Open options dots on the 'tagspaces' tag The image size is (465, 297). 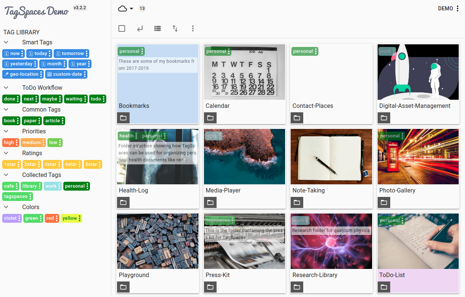30,197
